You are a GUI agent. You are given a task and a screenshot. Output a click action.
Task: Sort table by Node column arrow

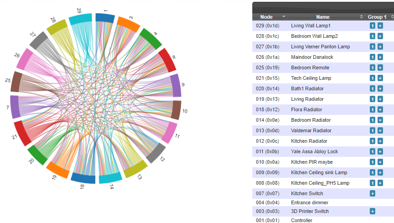(283, 17)
